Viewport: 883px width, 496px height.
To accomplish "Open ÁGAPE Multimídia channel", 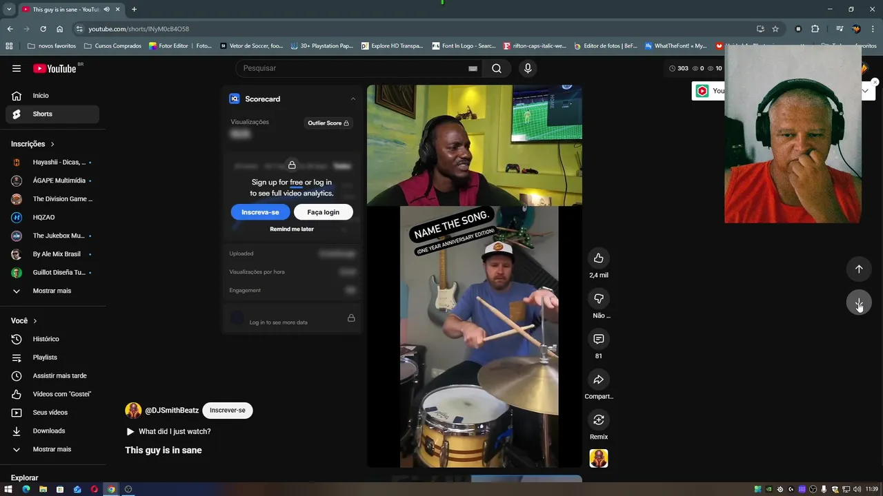I will point(52,180).
